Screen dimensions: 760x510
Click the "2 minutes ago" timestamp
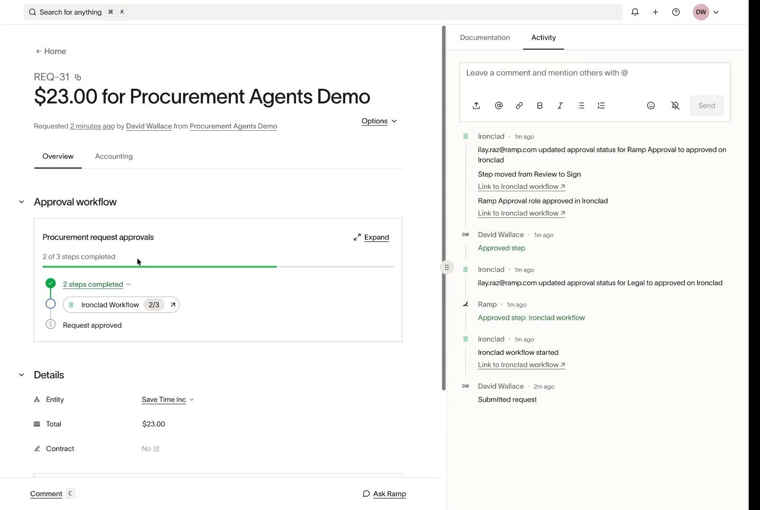click(x=93, y=126)
